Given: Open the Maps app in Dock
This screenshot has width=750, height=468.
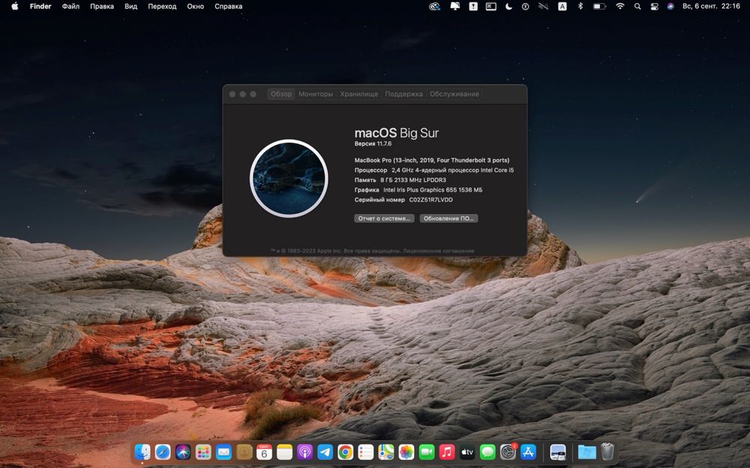Looking at the screenshot, I should pyautogui.click(x=386, y=452).
